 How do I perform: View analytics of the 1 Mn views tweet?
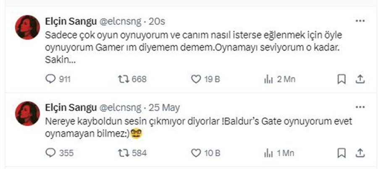tap(268, 153)
